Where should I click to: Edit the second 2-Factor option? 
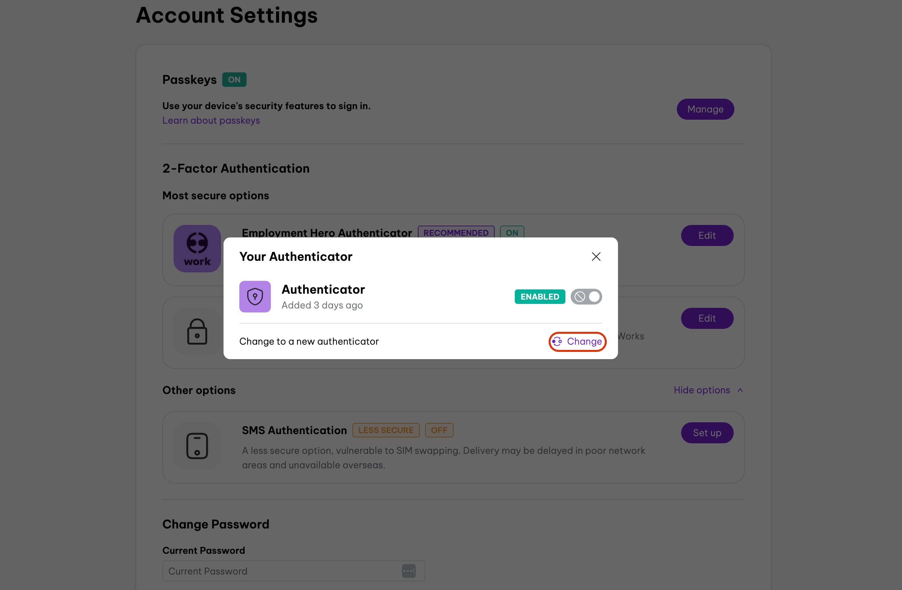707,318
